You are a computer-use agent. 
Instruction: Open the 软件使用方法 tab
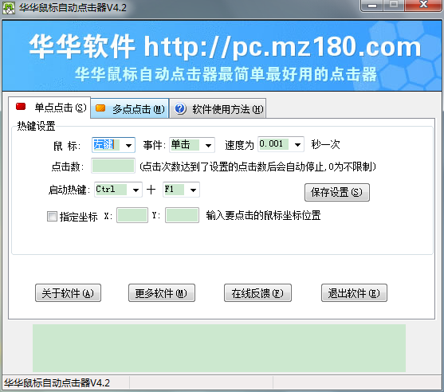coord(218,108)
